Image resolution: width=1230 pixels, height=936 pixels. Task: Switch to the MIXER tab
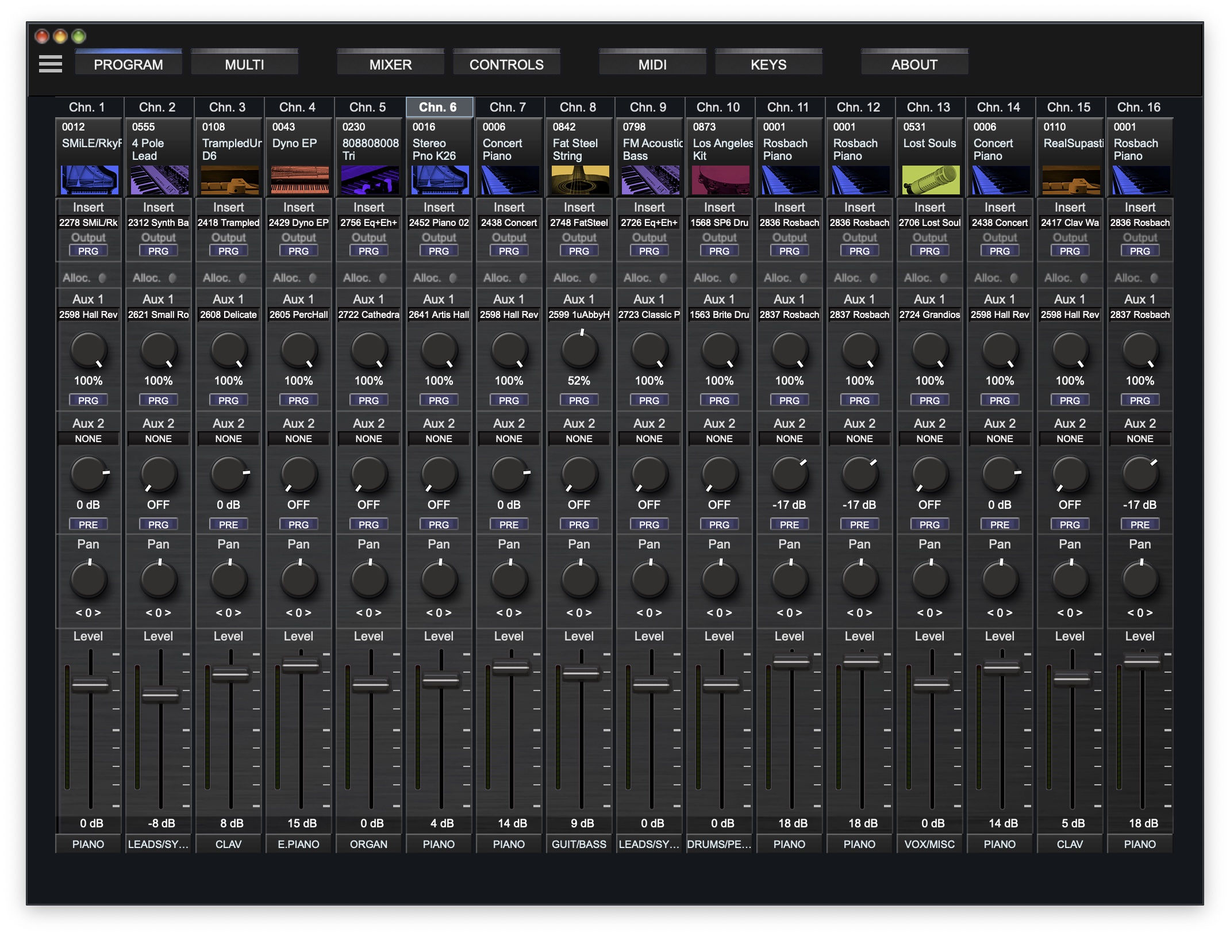[x=390, y=64]
